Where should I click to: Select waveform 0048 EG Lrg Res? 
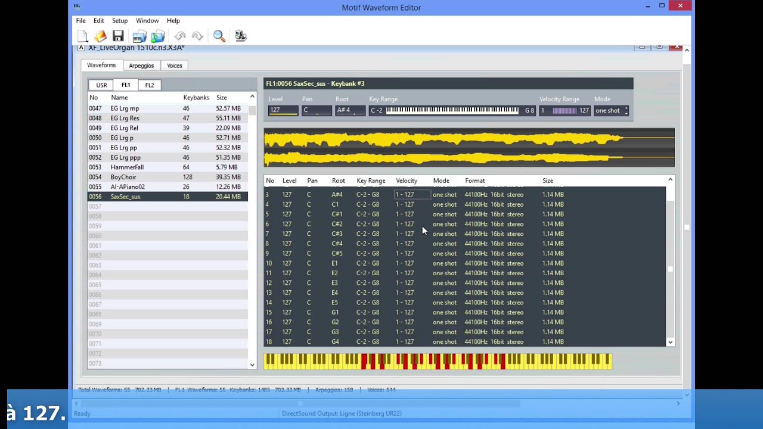point(168,118)
